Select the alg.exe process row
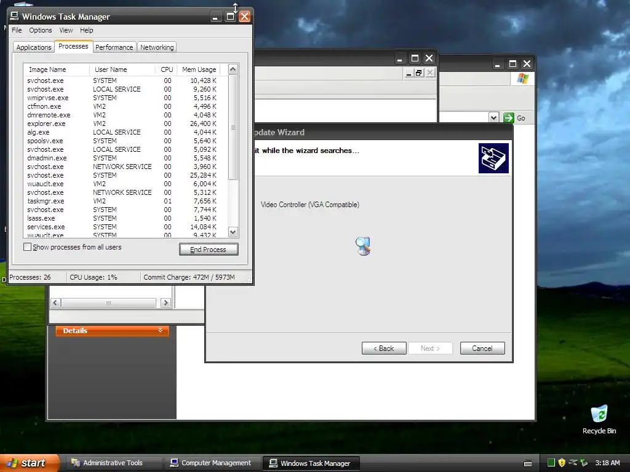This screenshot has height=472, width=630. tap(124, 132)
